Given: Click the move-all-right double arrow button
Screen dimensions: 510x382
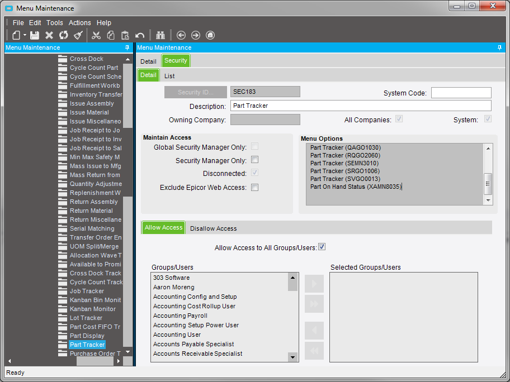Looking at the screenshot, I should click(x=314, y=304).
